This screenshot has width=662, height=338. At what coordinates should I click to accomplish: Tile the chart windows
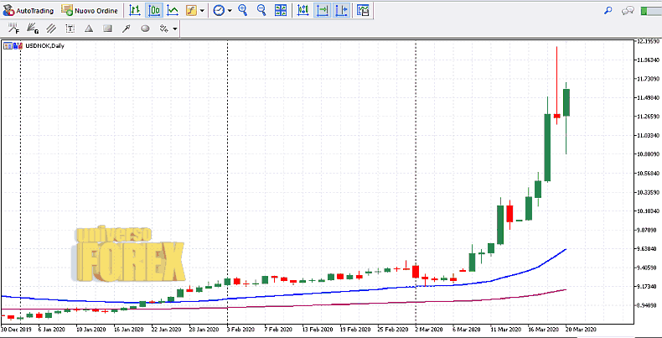281,11
